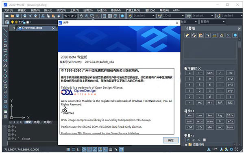Image resolution: width=244 pixels, height=153 pixels.
Task: Toggle snap mode in status bar
Action: (68, 150)
